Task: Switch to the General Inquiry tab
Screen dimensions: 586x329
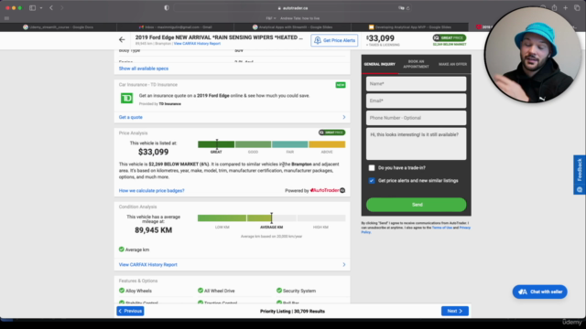Action: [379, 64]
